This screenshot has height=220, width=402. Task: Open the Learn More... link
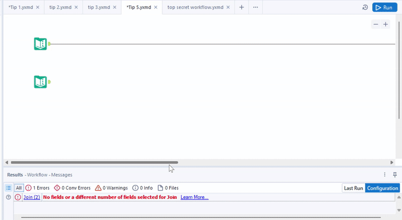click(194, 197)
